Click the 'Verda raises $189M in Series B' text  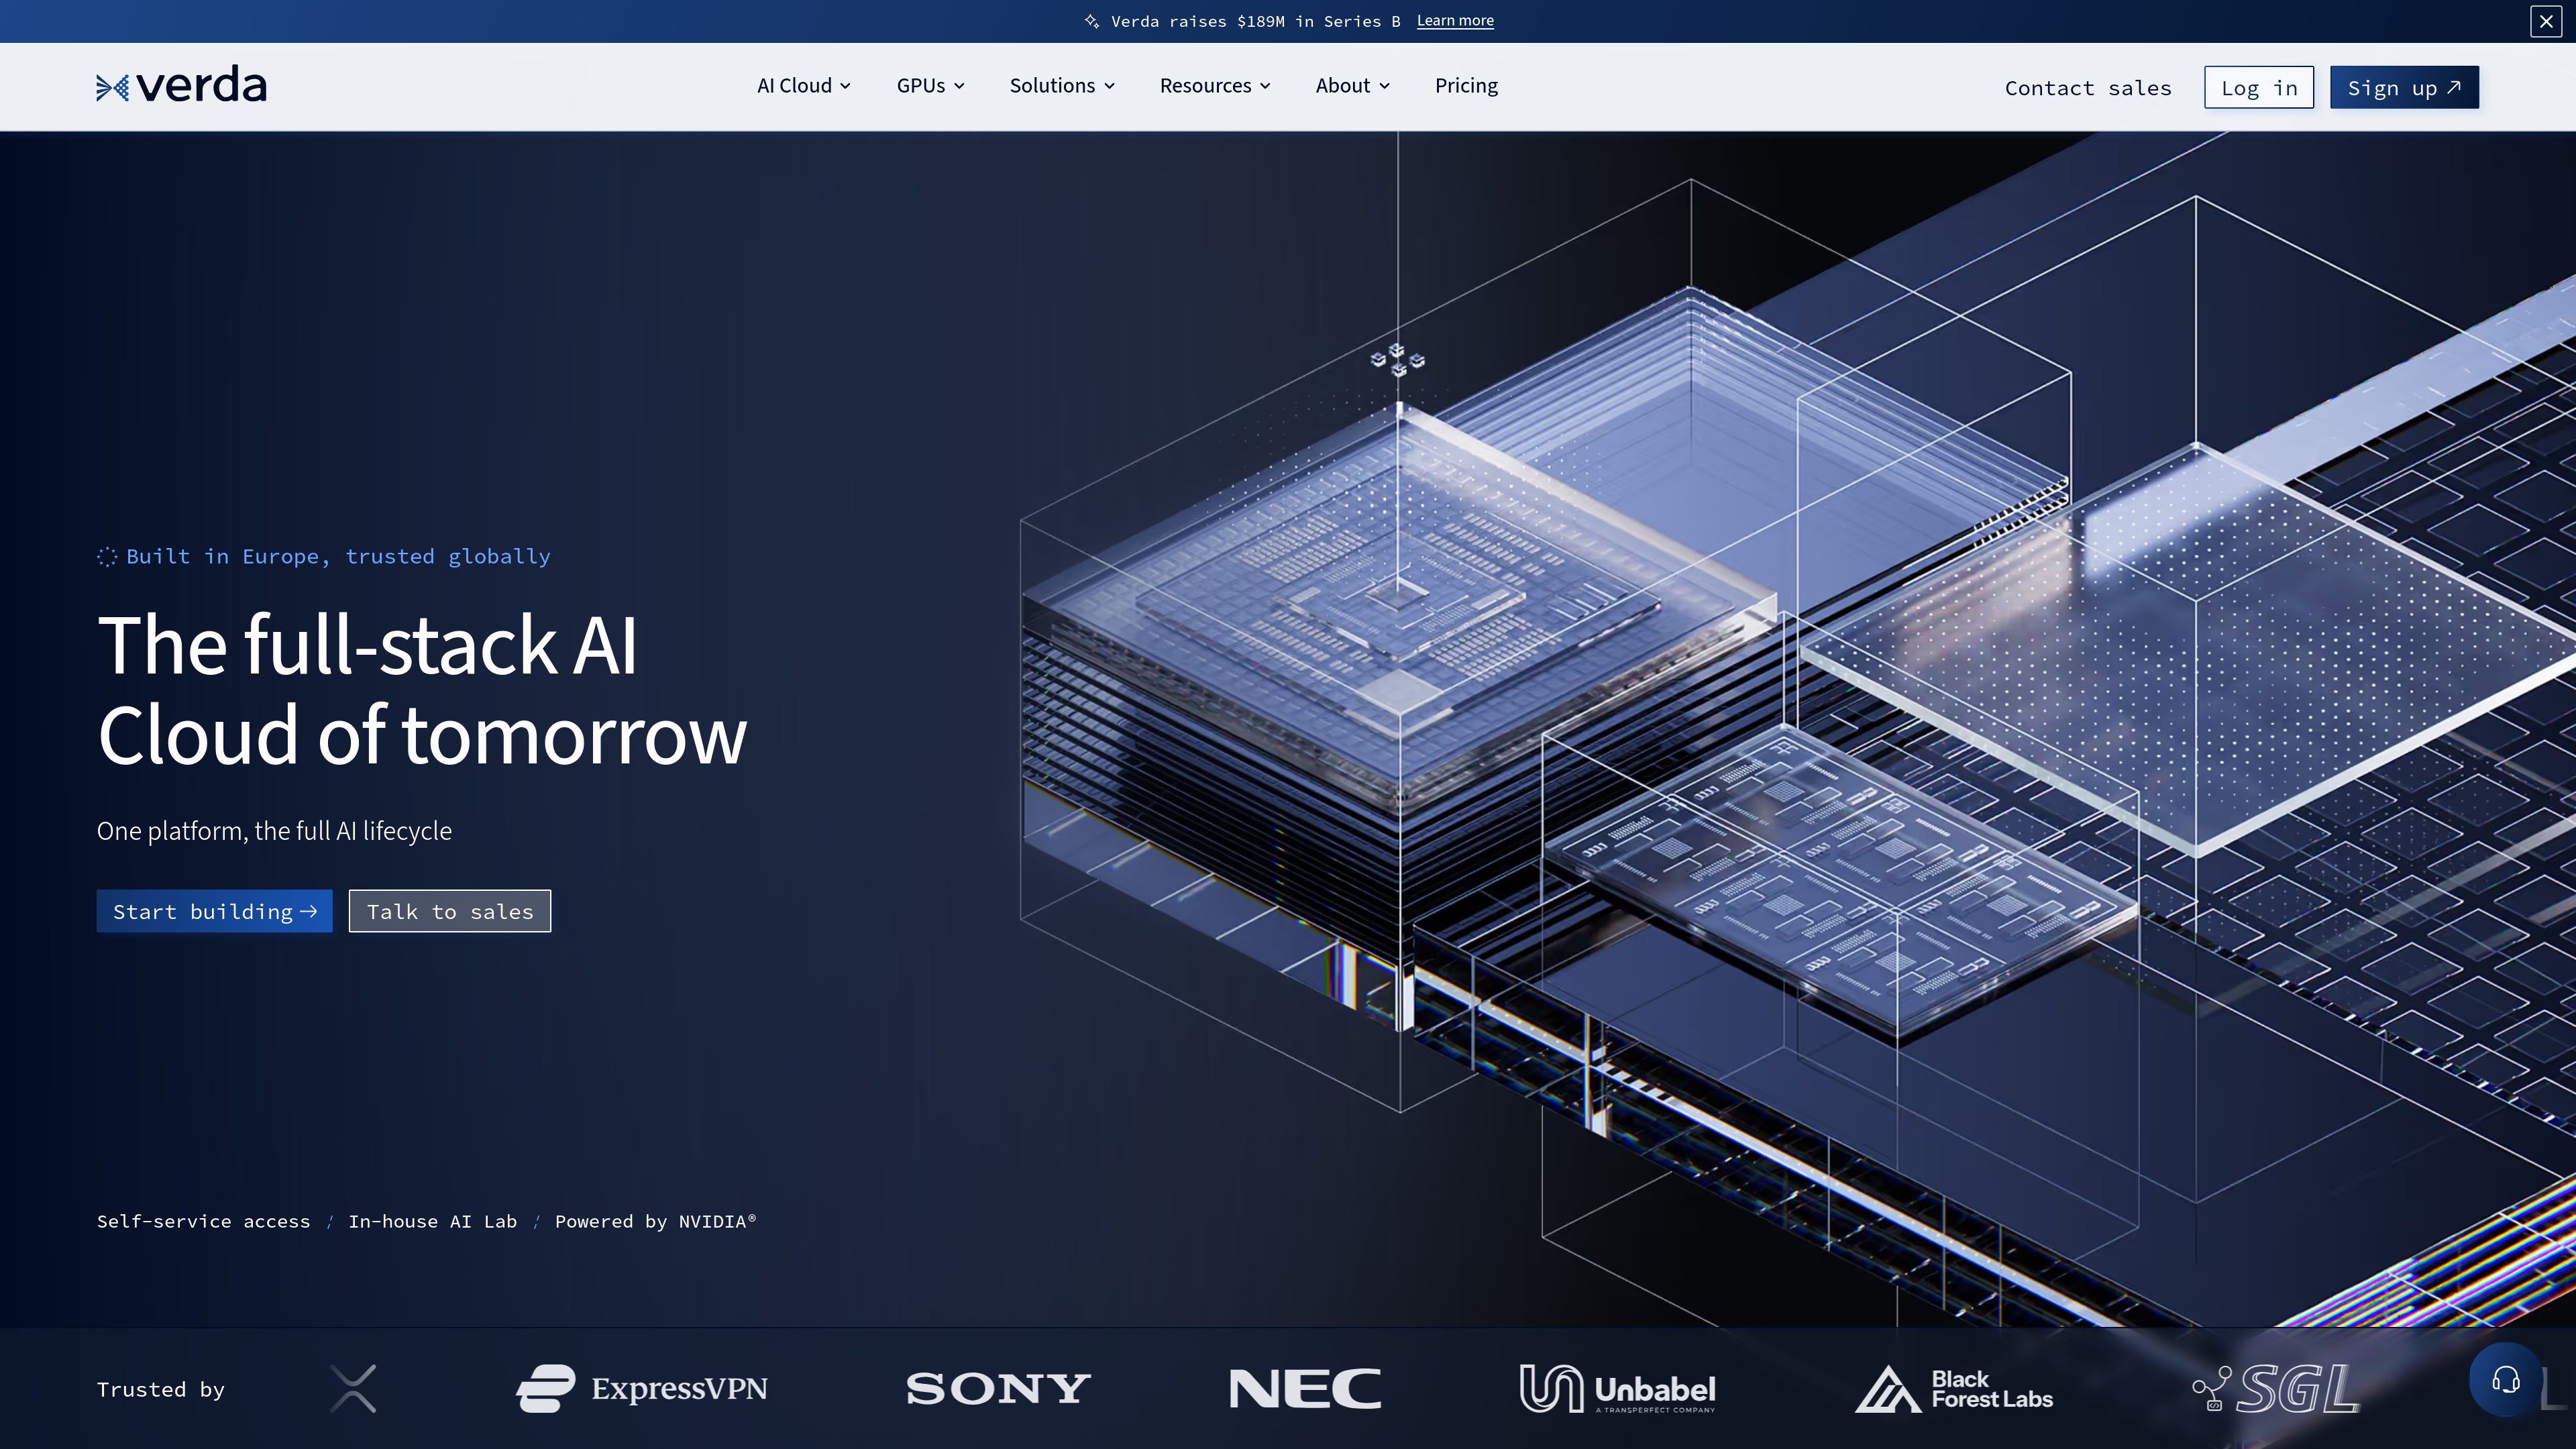pos(1255,21)
